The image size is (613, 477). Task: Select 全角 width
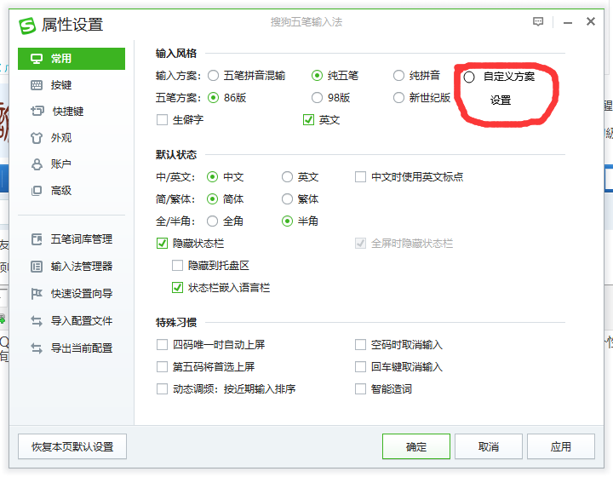pyautogui.click(x=212, y=221)
